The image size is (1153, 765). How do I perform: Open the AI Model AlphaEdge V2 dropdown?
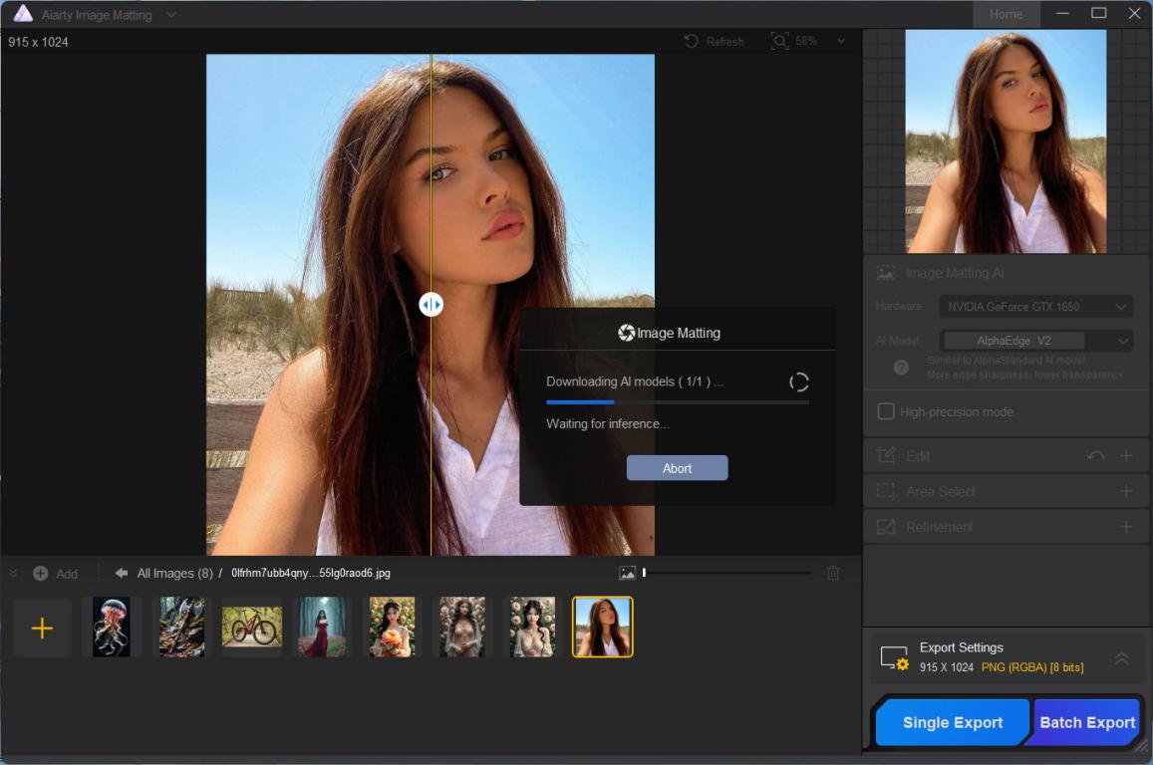coord(1035,341)
